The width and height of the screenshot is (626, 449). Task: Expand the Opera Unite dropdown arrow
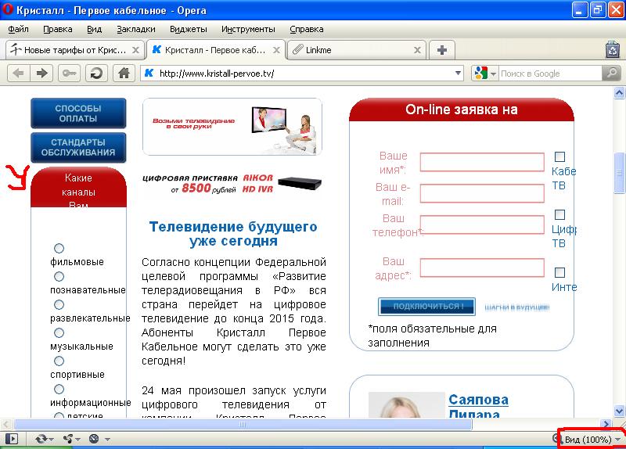77,440
